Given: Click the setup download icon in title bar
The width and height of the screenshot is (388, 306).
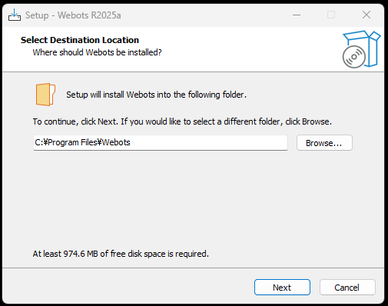Looking at the screenshot, I should tap(15, 15).
